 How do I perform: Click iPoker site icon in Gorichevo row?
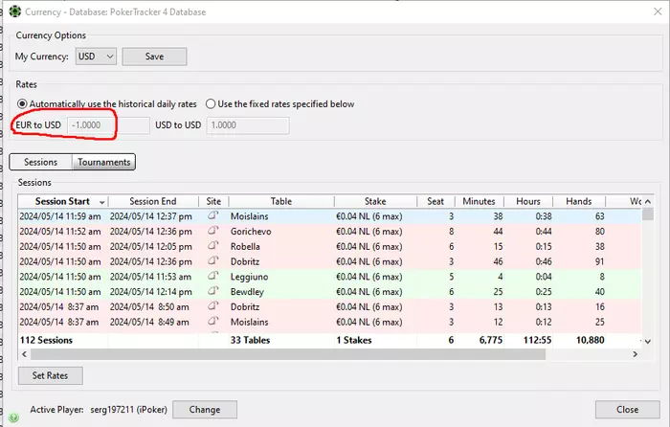coord(213,231)
